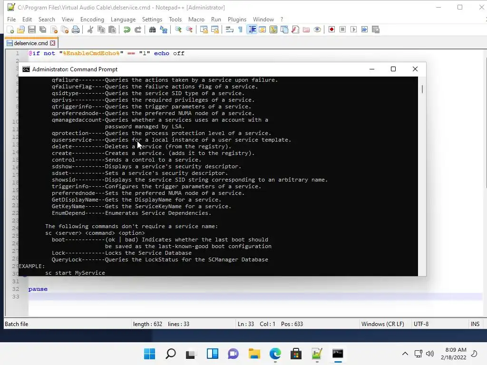
Task: Click the Ln : 33 status bar entry
Action: click(x=246, y=324)
